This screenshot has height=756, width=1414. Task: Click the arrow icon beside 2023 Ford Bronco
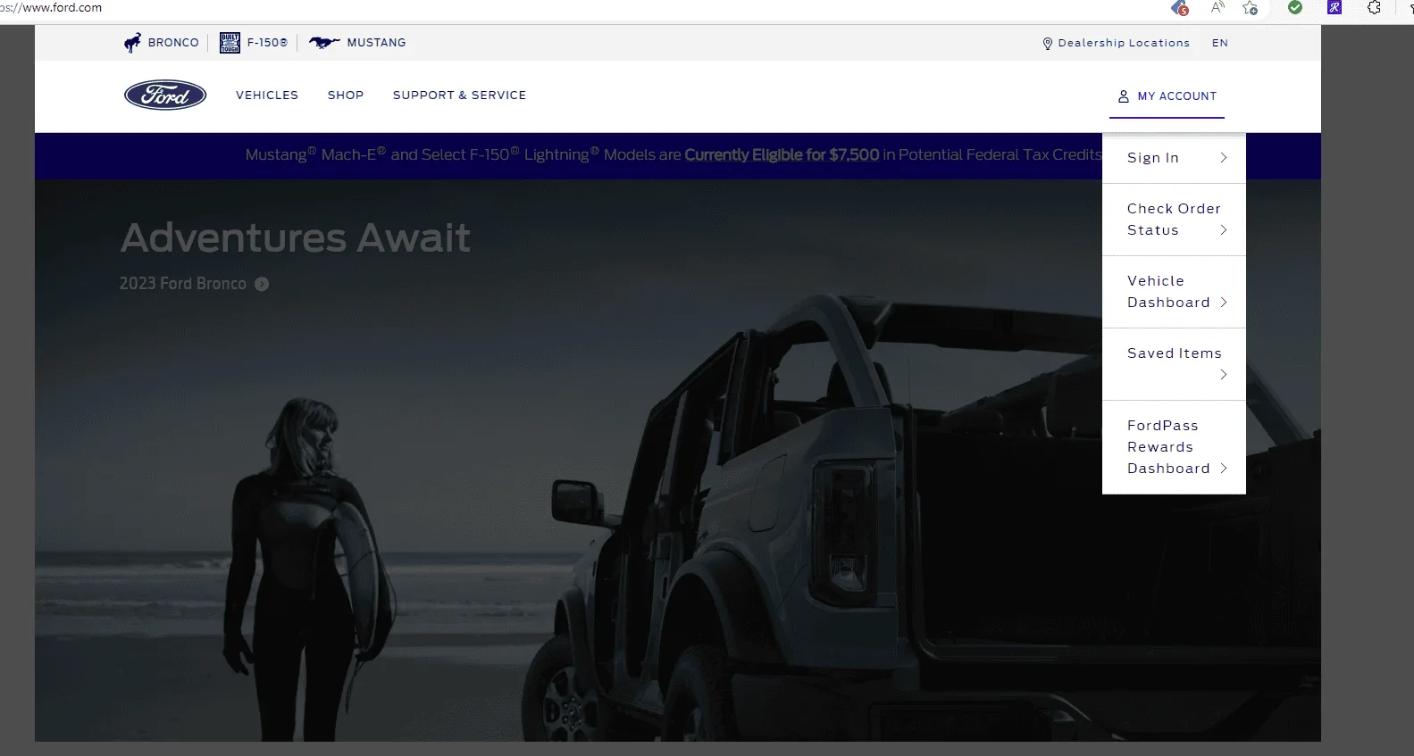coord(262,284)
